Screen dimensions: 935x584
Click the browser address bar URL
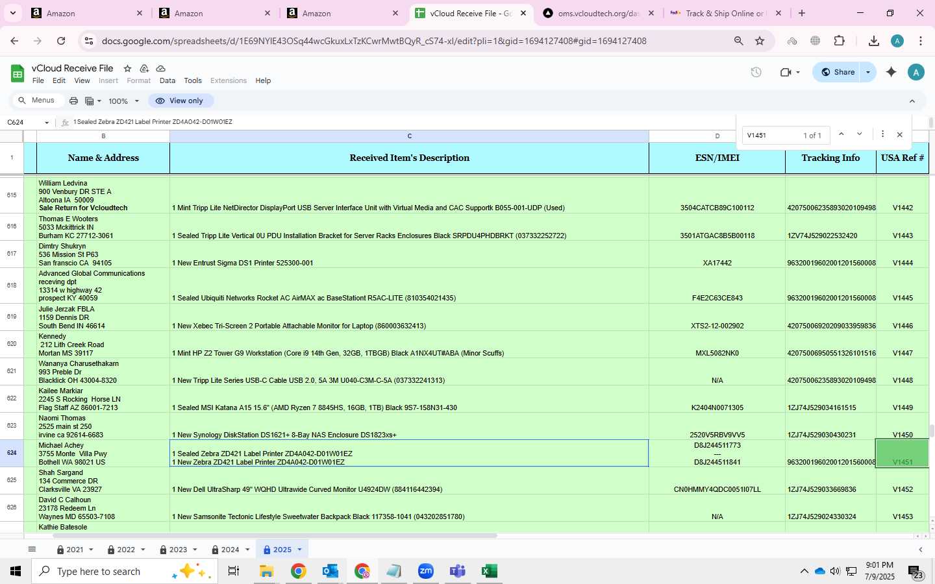coord(374,41)
